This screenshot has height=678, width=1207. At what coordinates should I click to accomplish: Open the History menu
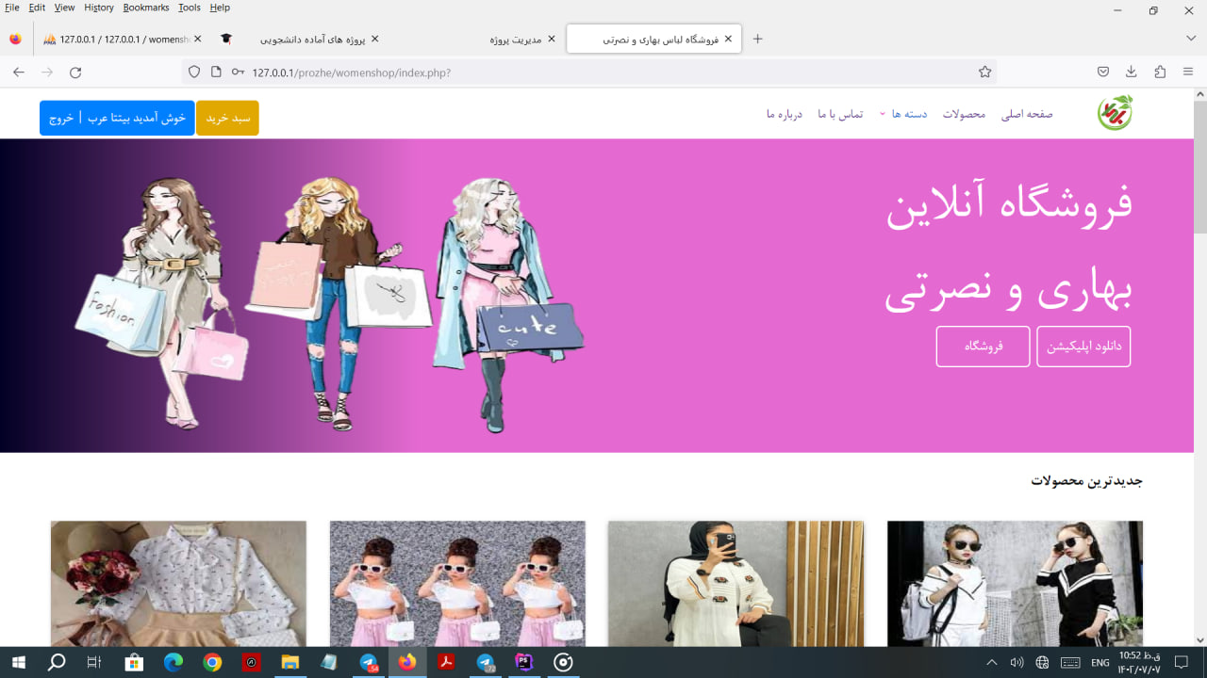98,8
